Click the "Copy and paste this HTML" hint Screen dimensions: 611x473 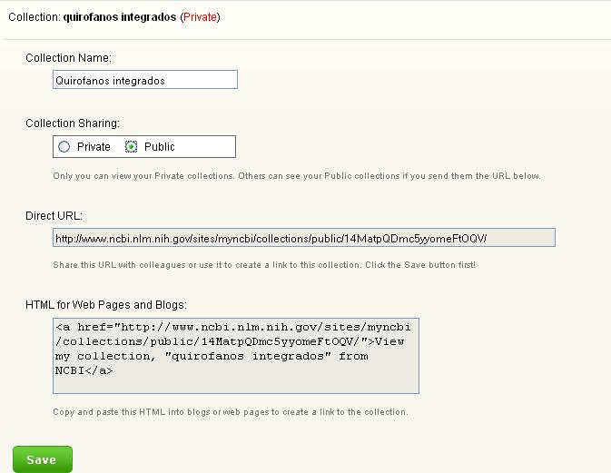click(231, 412)
